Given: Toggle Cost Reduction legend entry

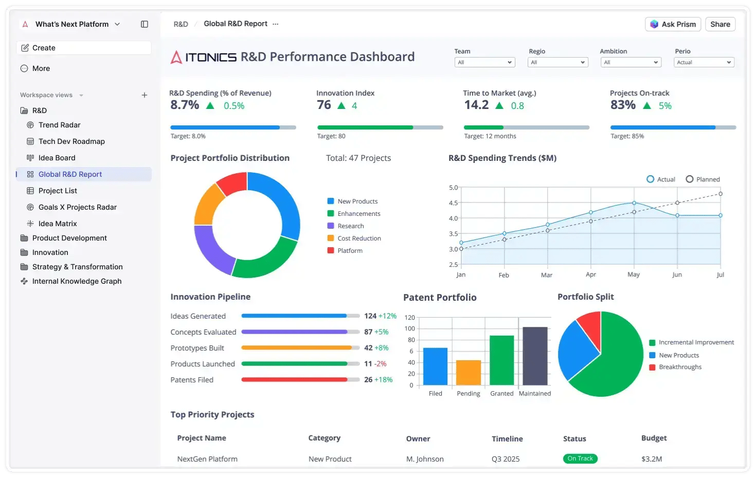Looking at the screenshot, I should (x=354, y=238).
